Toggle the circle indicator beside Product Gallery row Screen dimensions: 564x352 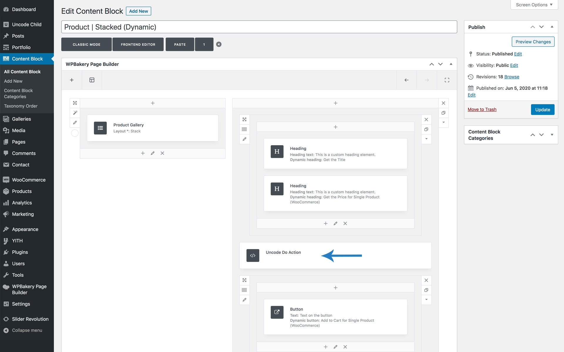pos(75,133)
